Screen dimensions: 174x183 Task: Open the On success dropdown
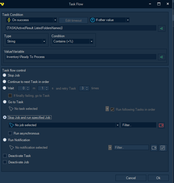point(55,20)
